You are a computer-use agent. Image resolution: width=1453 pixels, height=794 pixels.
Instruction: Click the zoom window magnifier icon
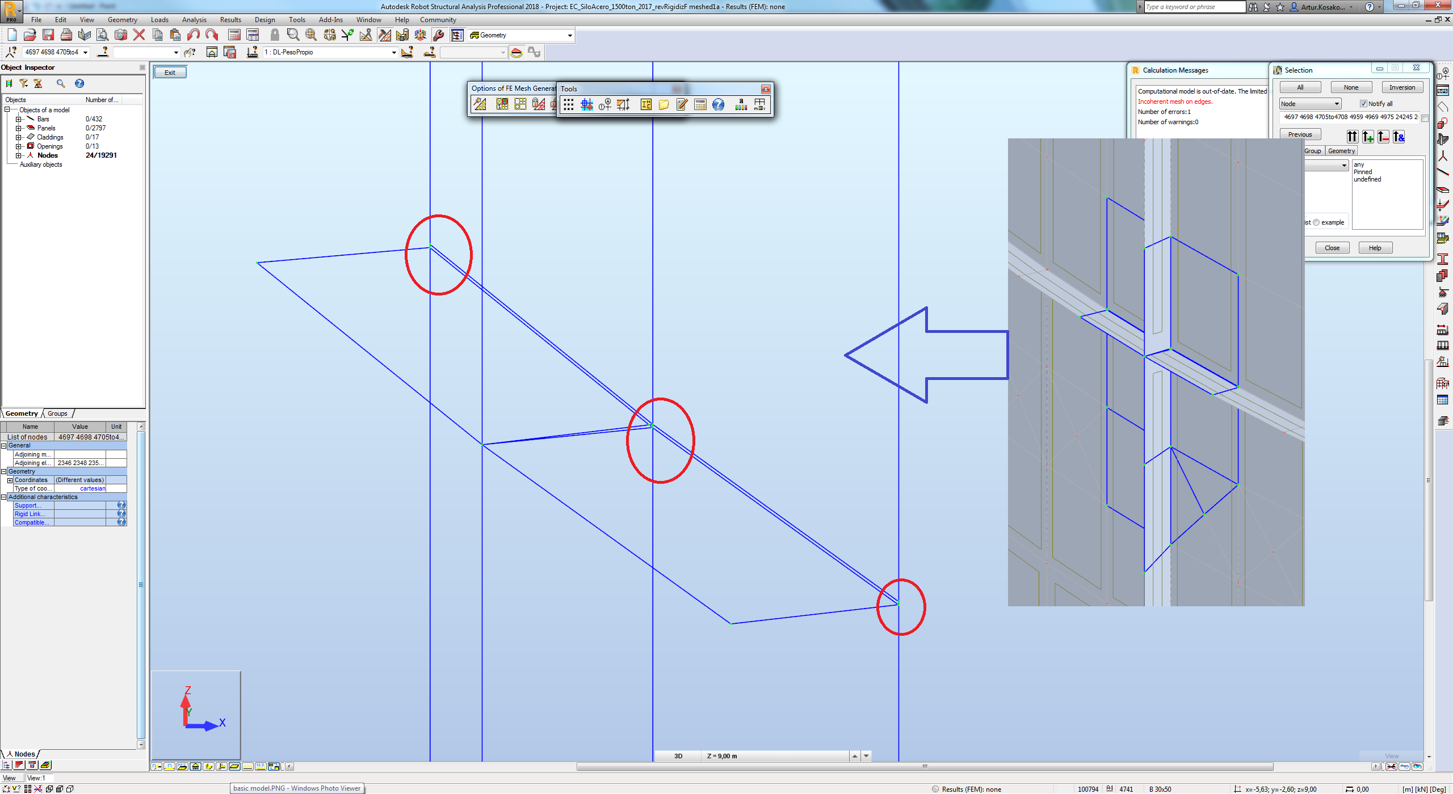click(293, 35)
